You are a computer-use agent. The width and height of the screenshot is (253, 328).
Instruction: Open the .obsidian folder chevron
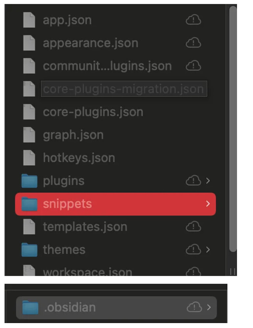[x=209, y=307]
